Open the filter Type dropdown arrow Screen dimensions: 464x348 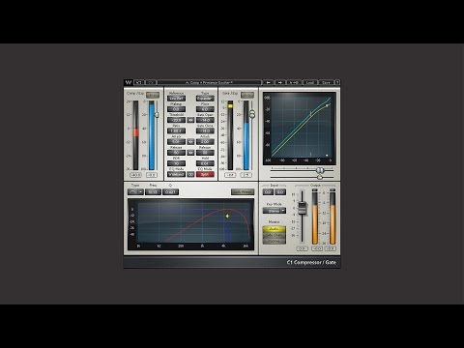tap(140, 191)
